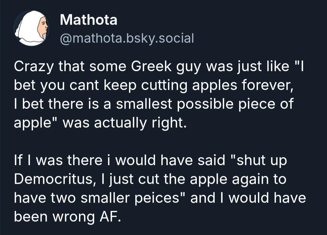Click "AF" at the post's end

tap(110, 217)
